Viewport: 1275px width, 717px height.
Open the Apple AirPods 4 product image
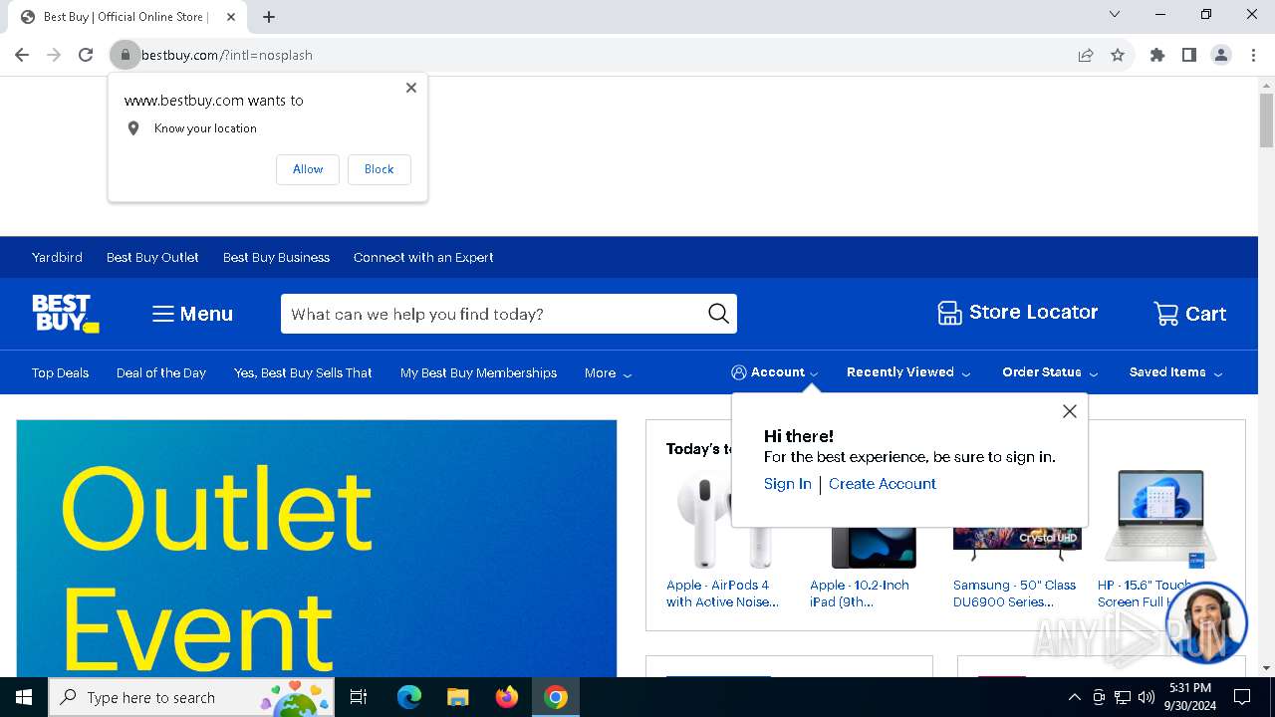coord(724,518)
